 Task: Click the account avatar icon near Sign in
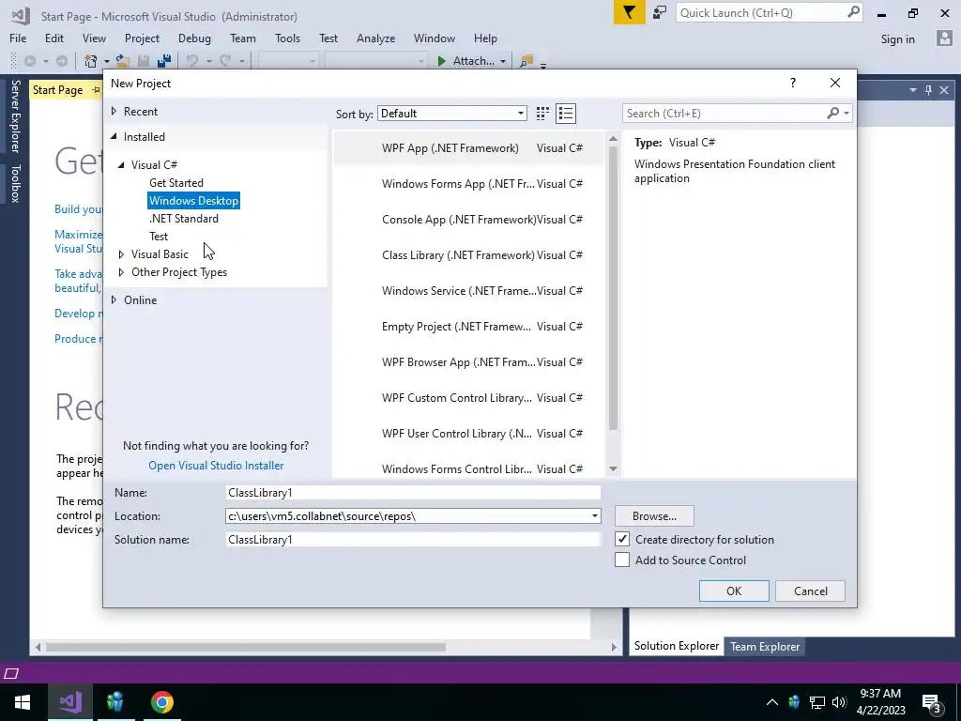coord(944,38)
